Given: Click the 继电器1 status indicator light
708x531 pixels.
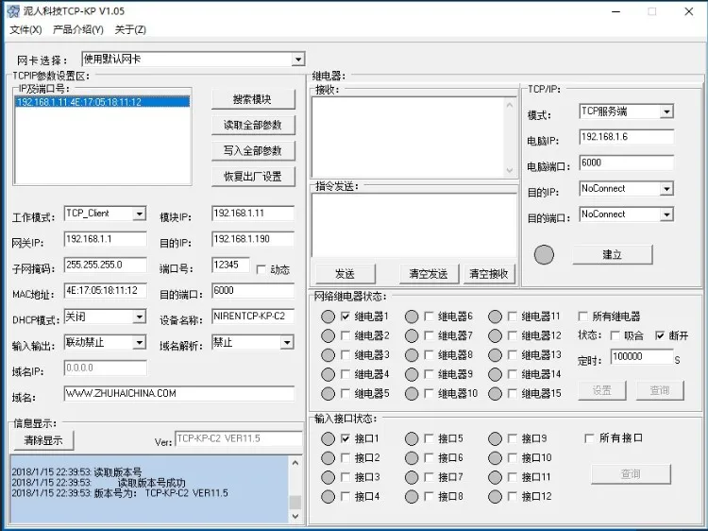Looking at the screenshot, I should (x=328, y=317).
